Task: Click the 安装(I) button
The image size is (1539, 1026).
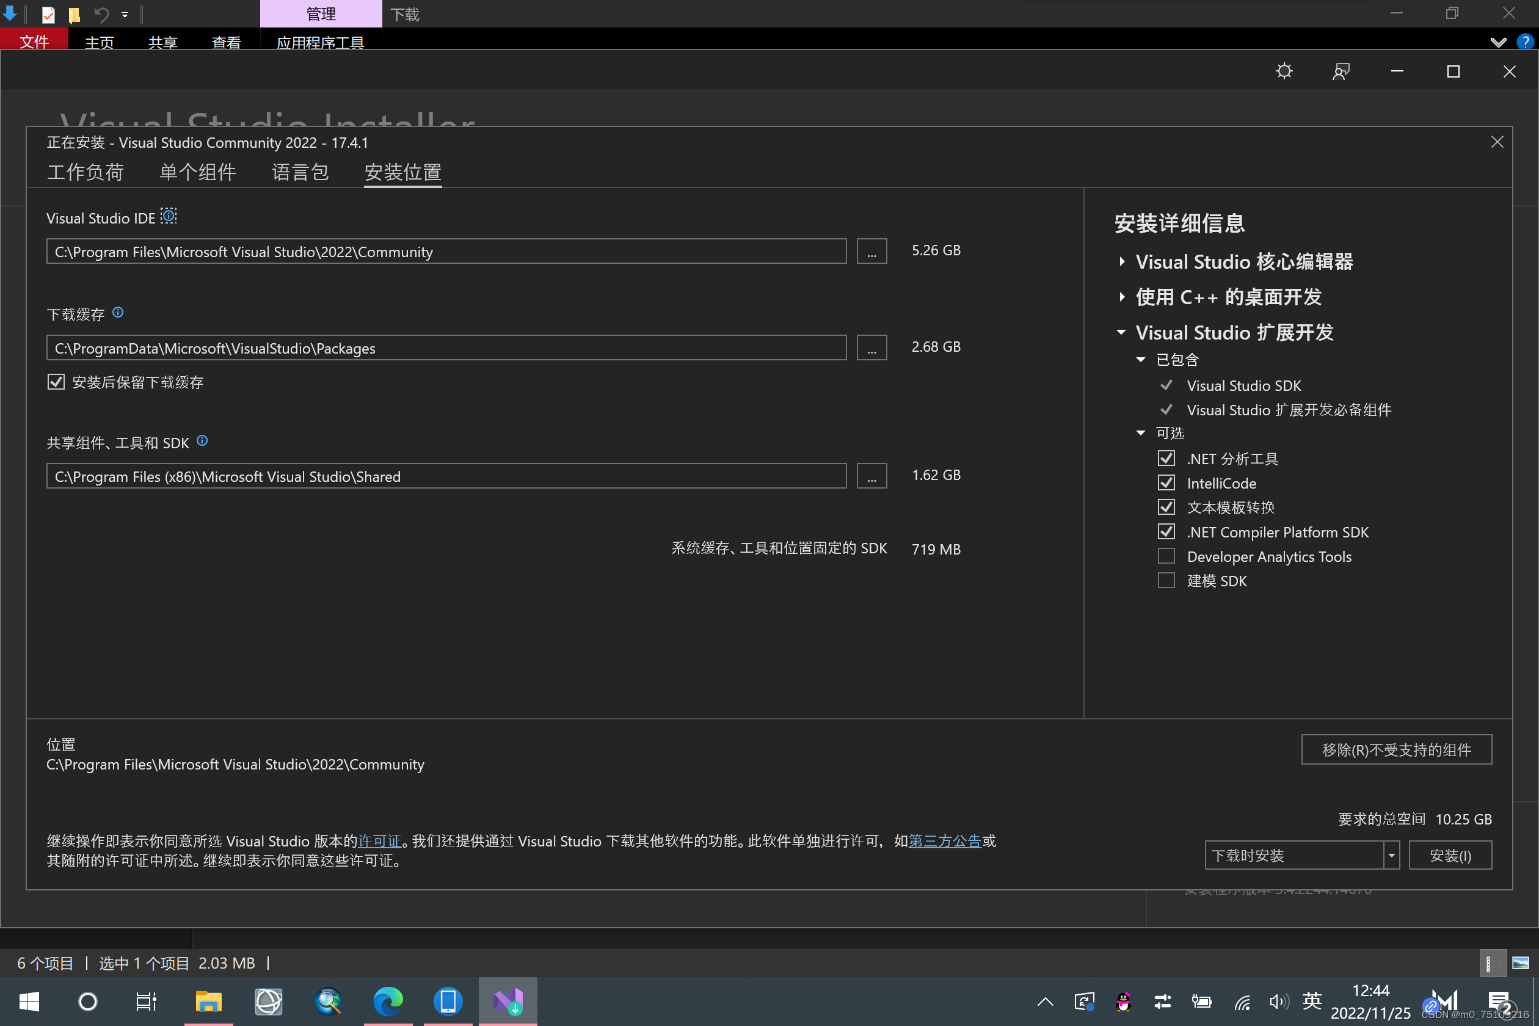Action: coord(1450,855)
